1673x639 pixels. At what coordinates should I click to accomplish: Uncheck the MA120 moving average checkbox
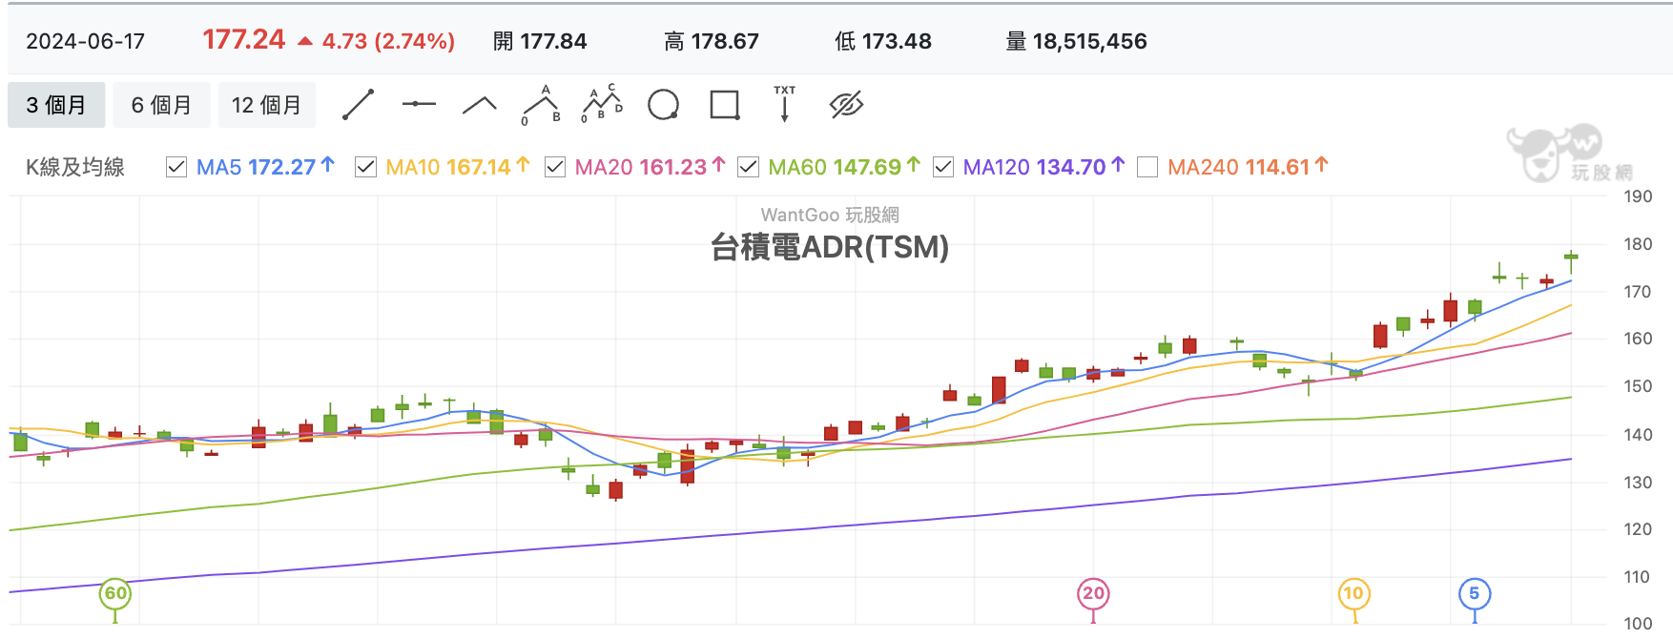pyautogui.click(x=943, y=167)
